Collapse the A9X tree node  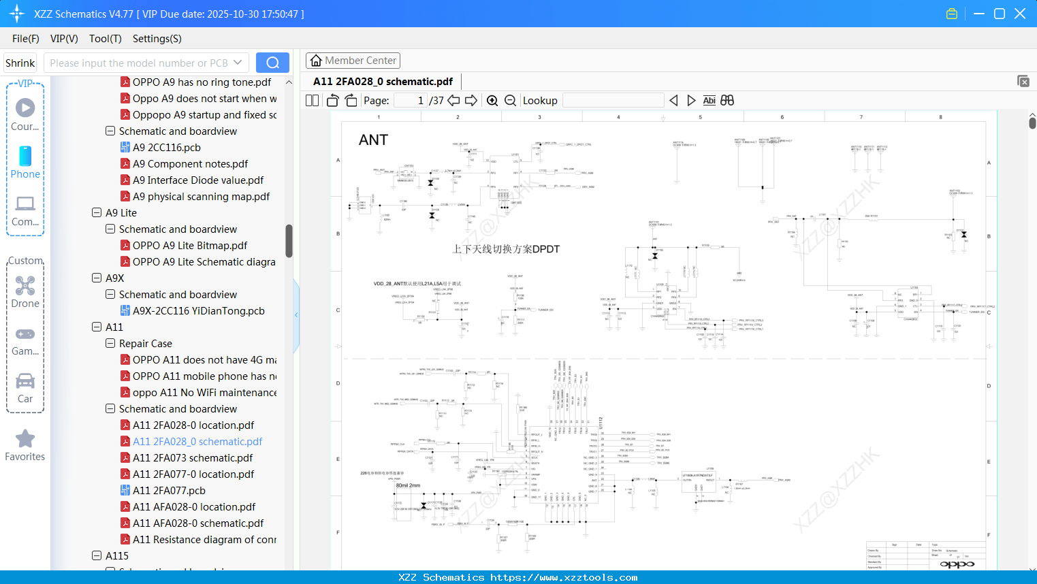pyautogui.click(x=97, y=278)
